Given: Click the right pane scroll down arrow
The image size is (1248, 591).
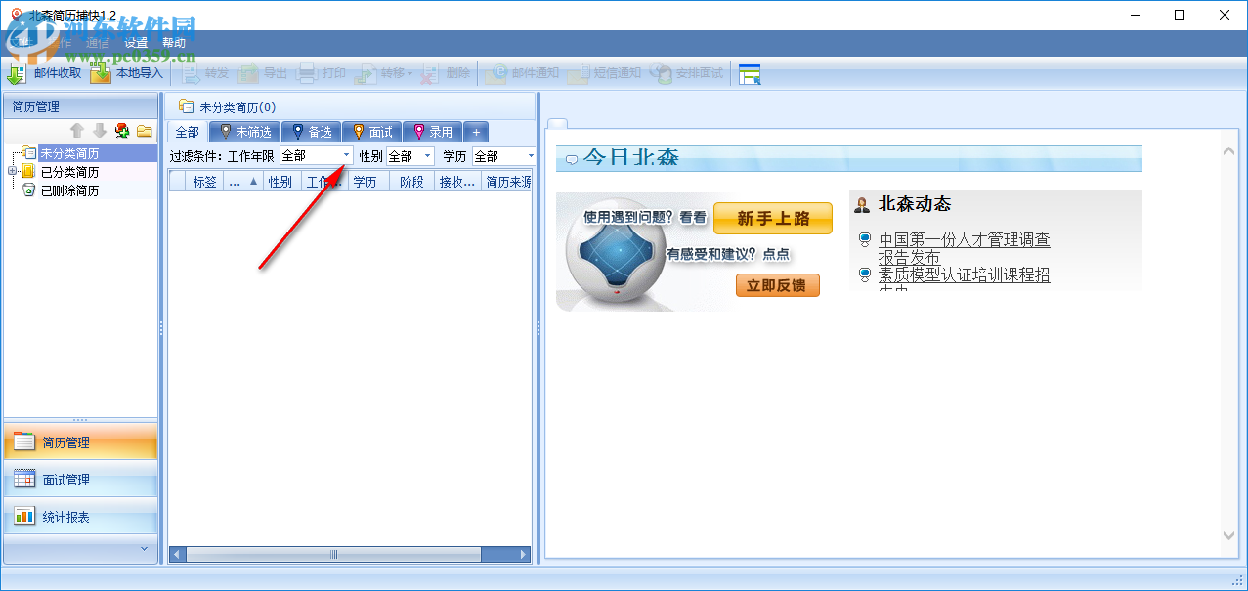Looking at the screenshot, I should coord(1229,535).
